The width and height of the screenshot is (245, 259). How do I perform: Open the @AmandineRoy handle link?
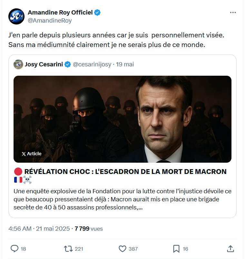(50, 21)
